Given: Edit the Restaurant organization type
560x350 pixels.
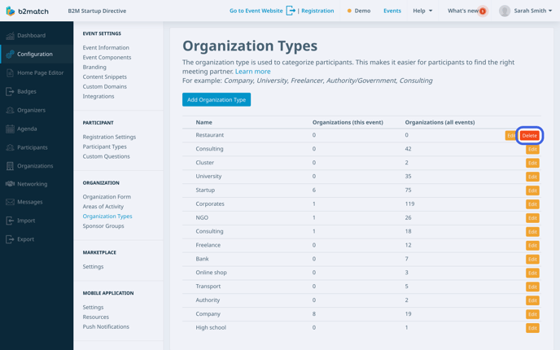Looking at the screenshot, I should pos(510,135).
